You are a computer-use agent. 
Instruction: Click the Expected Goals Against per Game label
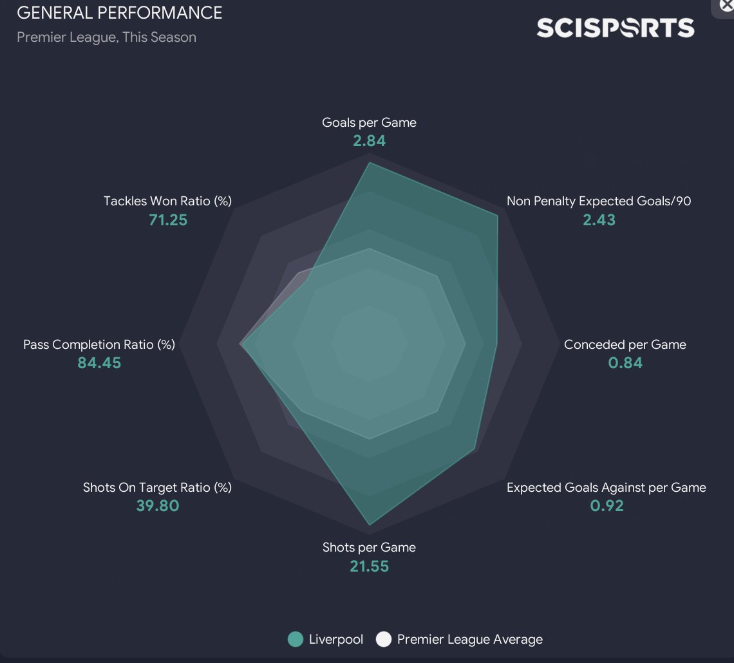[606, 487]
